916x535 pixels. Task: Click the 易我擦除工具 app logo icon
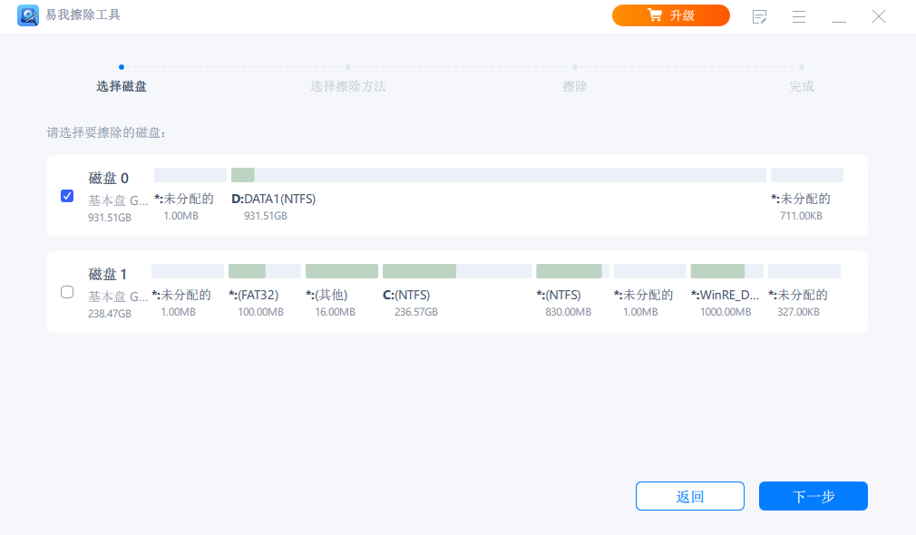pyautogui.click(x=27, y=15)
